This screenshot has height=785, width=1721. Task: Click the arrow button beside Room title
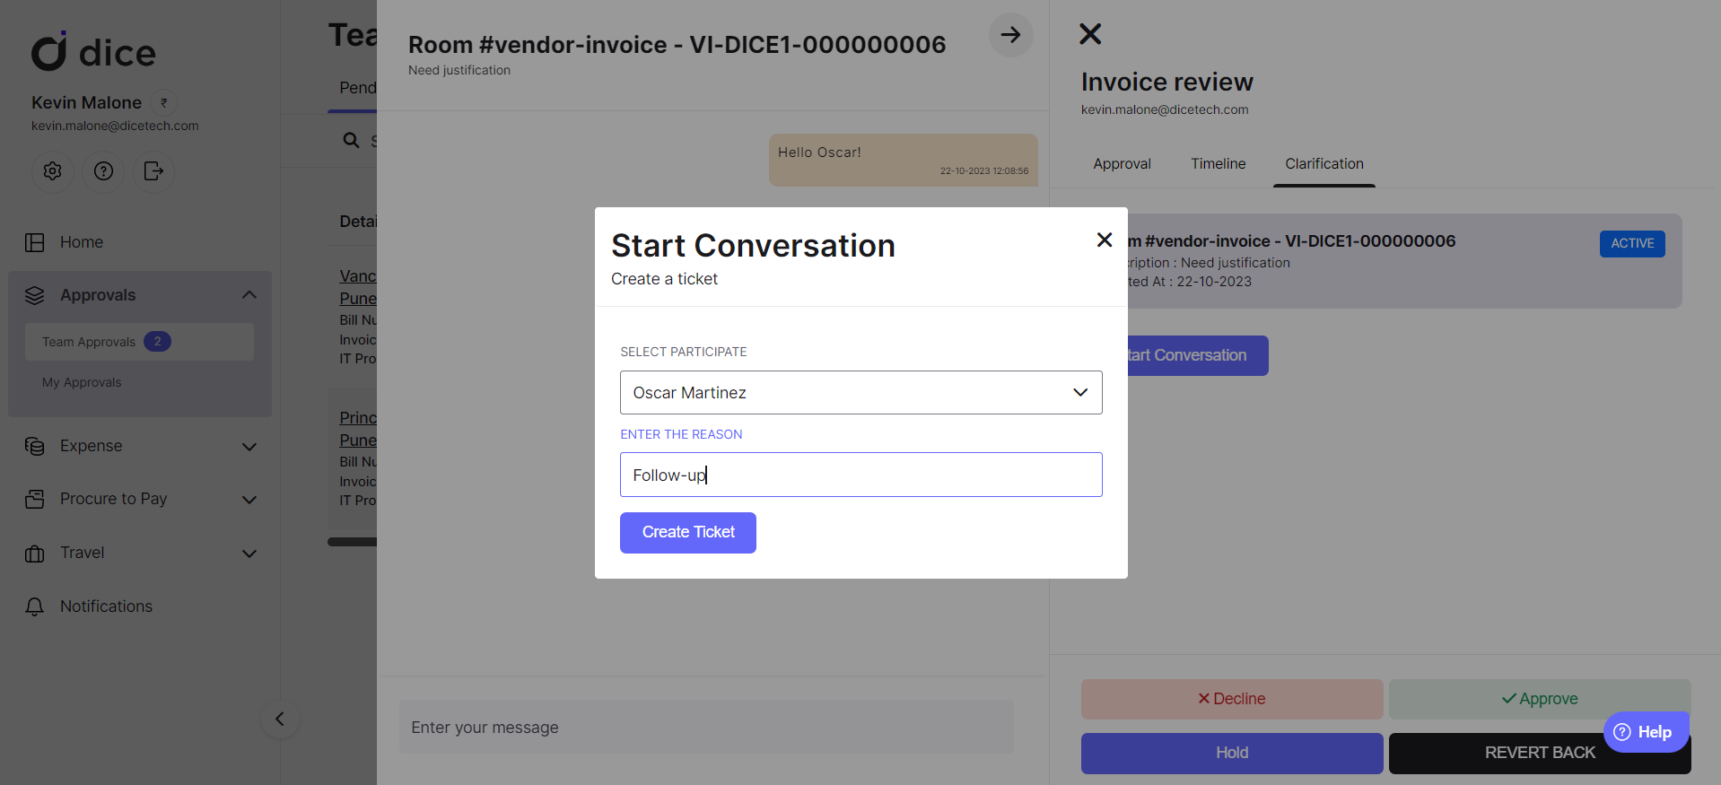coord(1011,35)
